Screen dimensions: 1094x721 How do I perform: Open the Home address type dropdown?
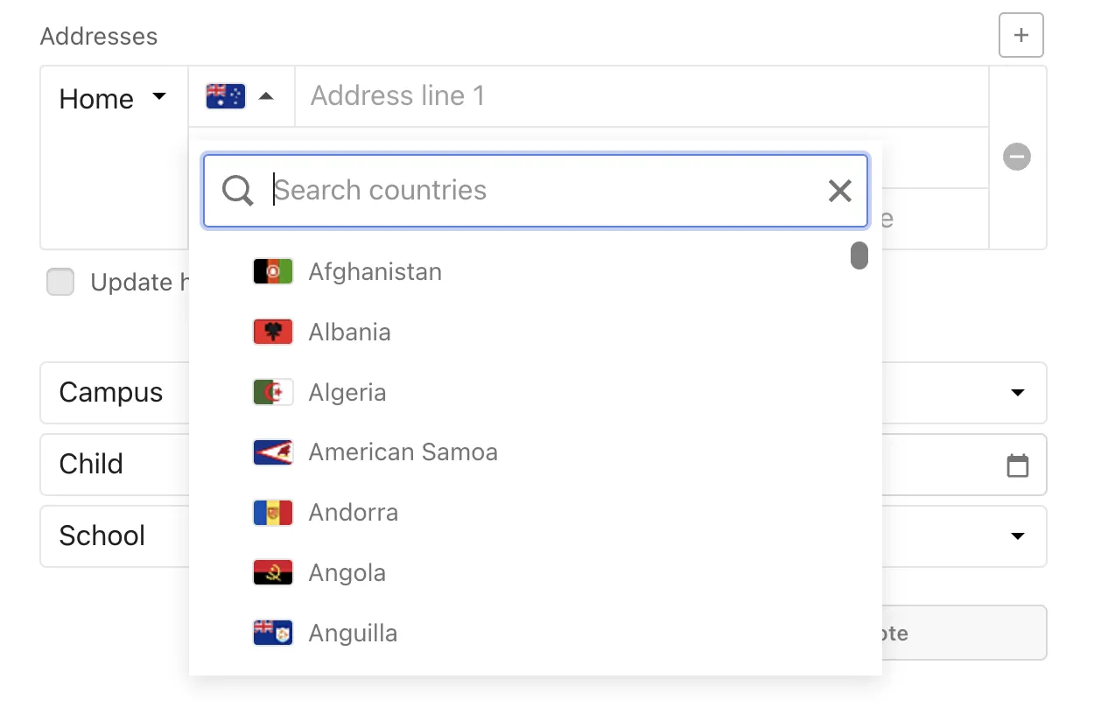112,98
